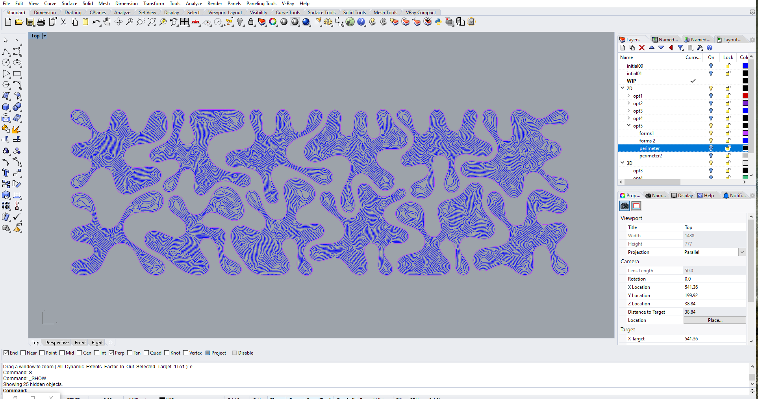Select the Rectangle tool in left sidebar
The height and width of the screenshot is (399, 758).
point(17,74)
